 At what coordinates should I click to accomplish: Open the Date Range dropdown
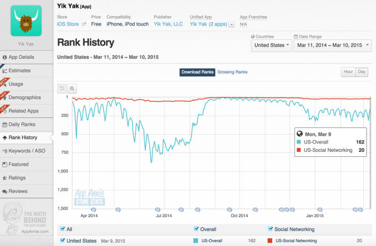[x=333, y=45]
